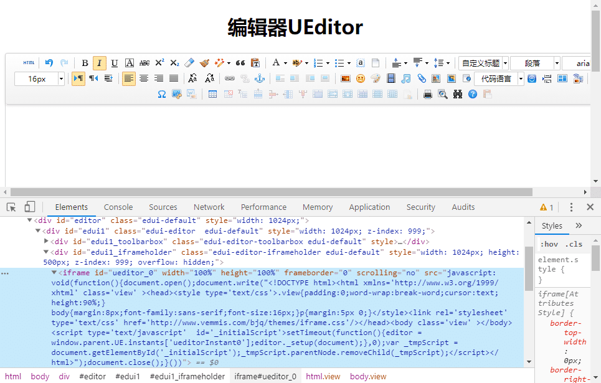The width and height of the screenshot is (601, 383).
Task: Click the #editor breadcrumb
Action: [x=92, y=377]
